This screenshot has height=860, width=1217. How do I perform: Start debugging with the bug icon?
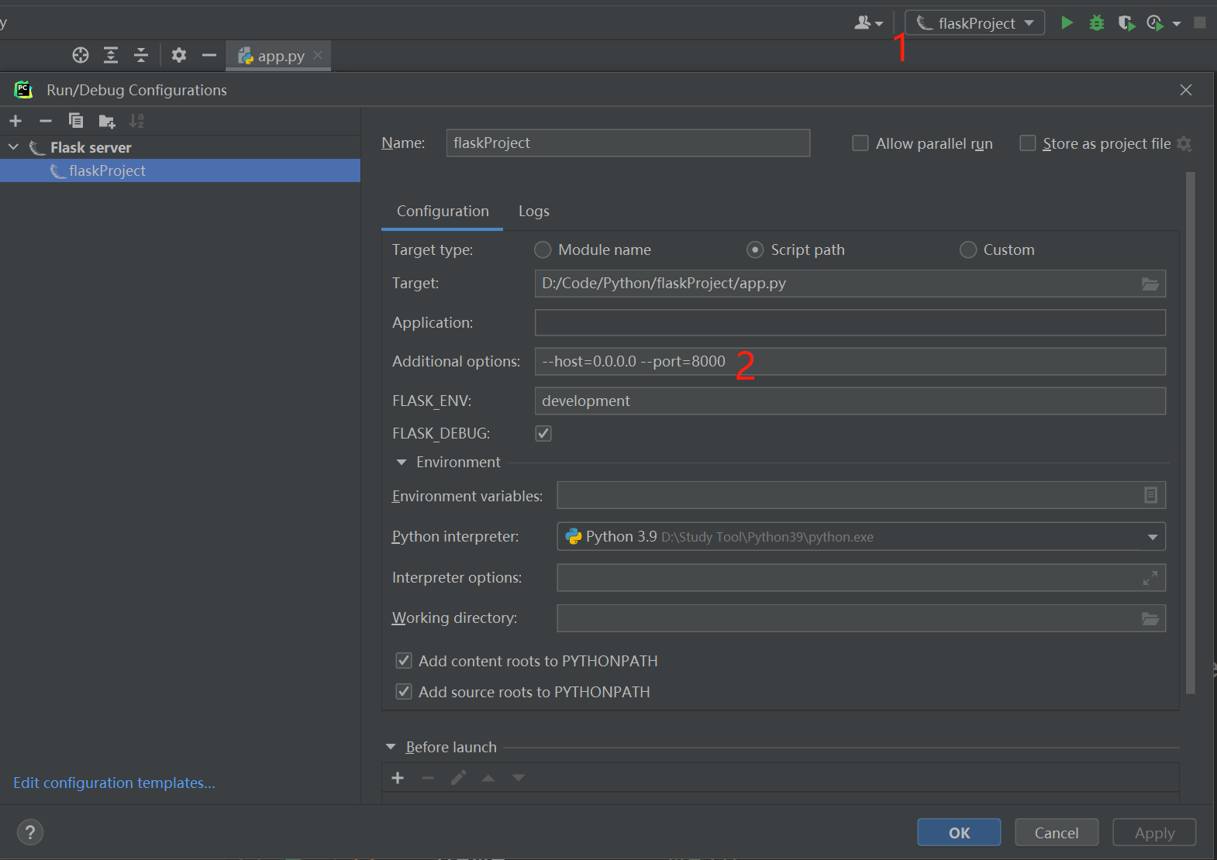[x=1096, y=23]
